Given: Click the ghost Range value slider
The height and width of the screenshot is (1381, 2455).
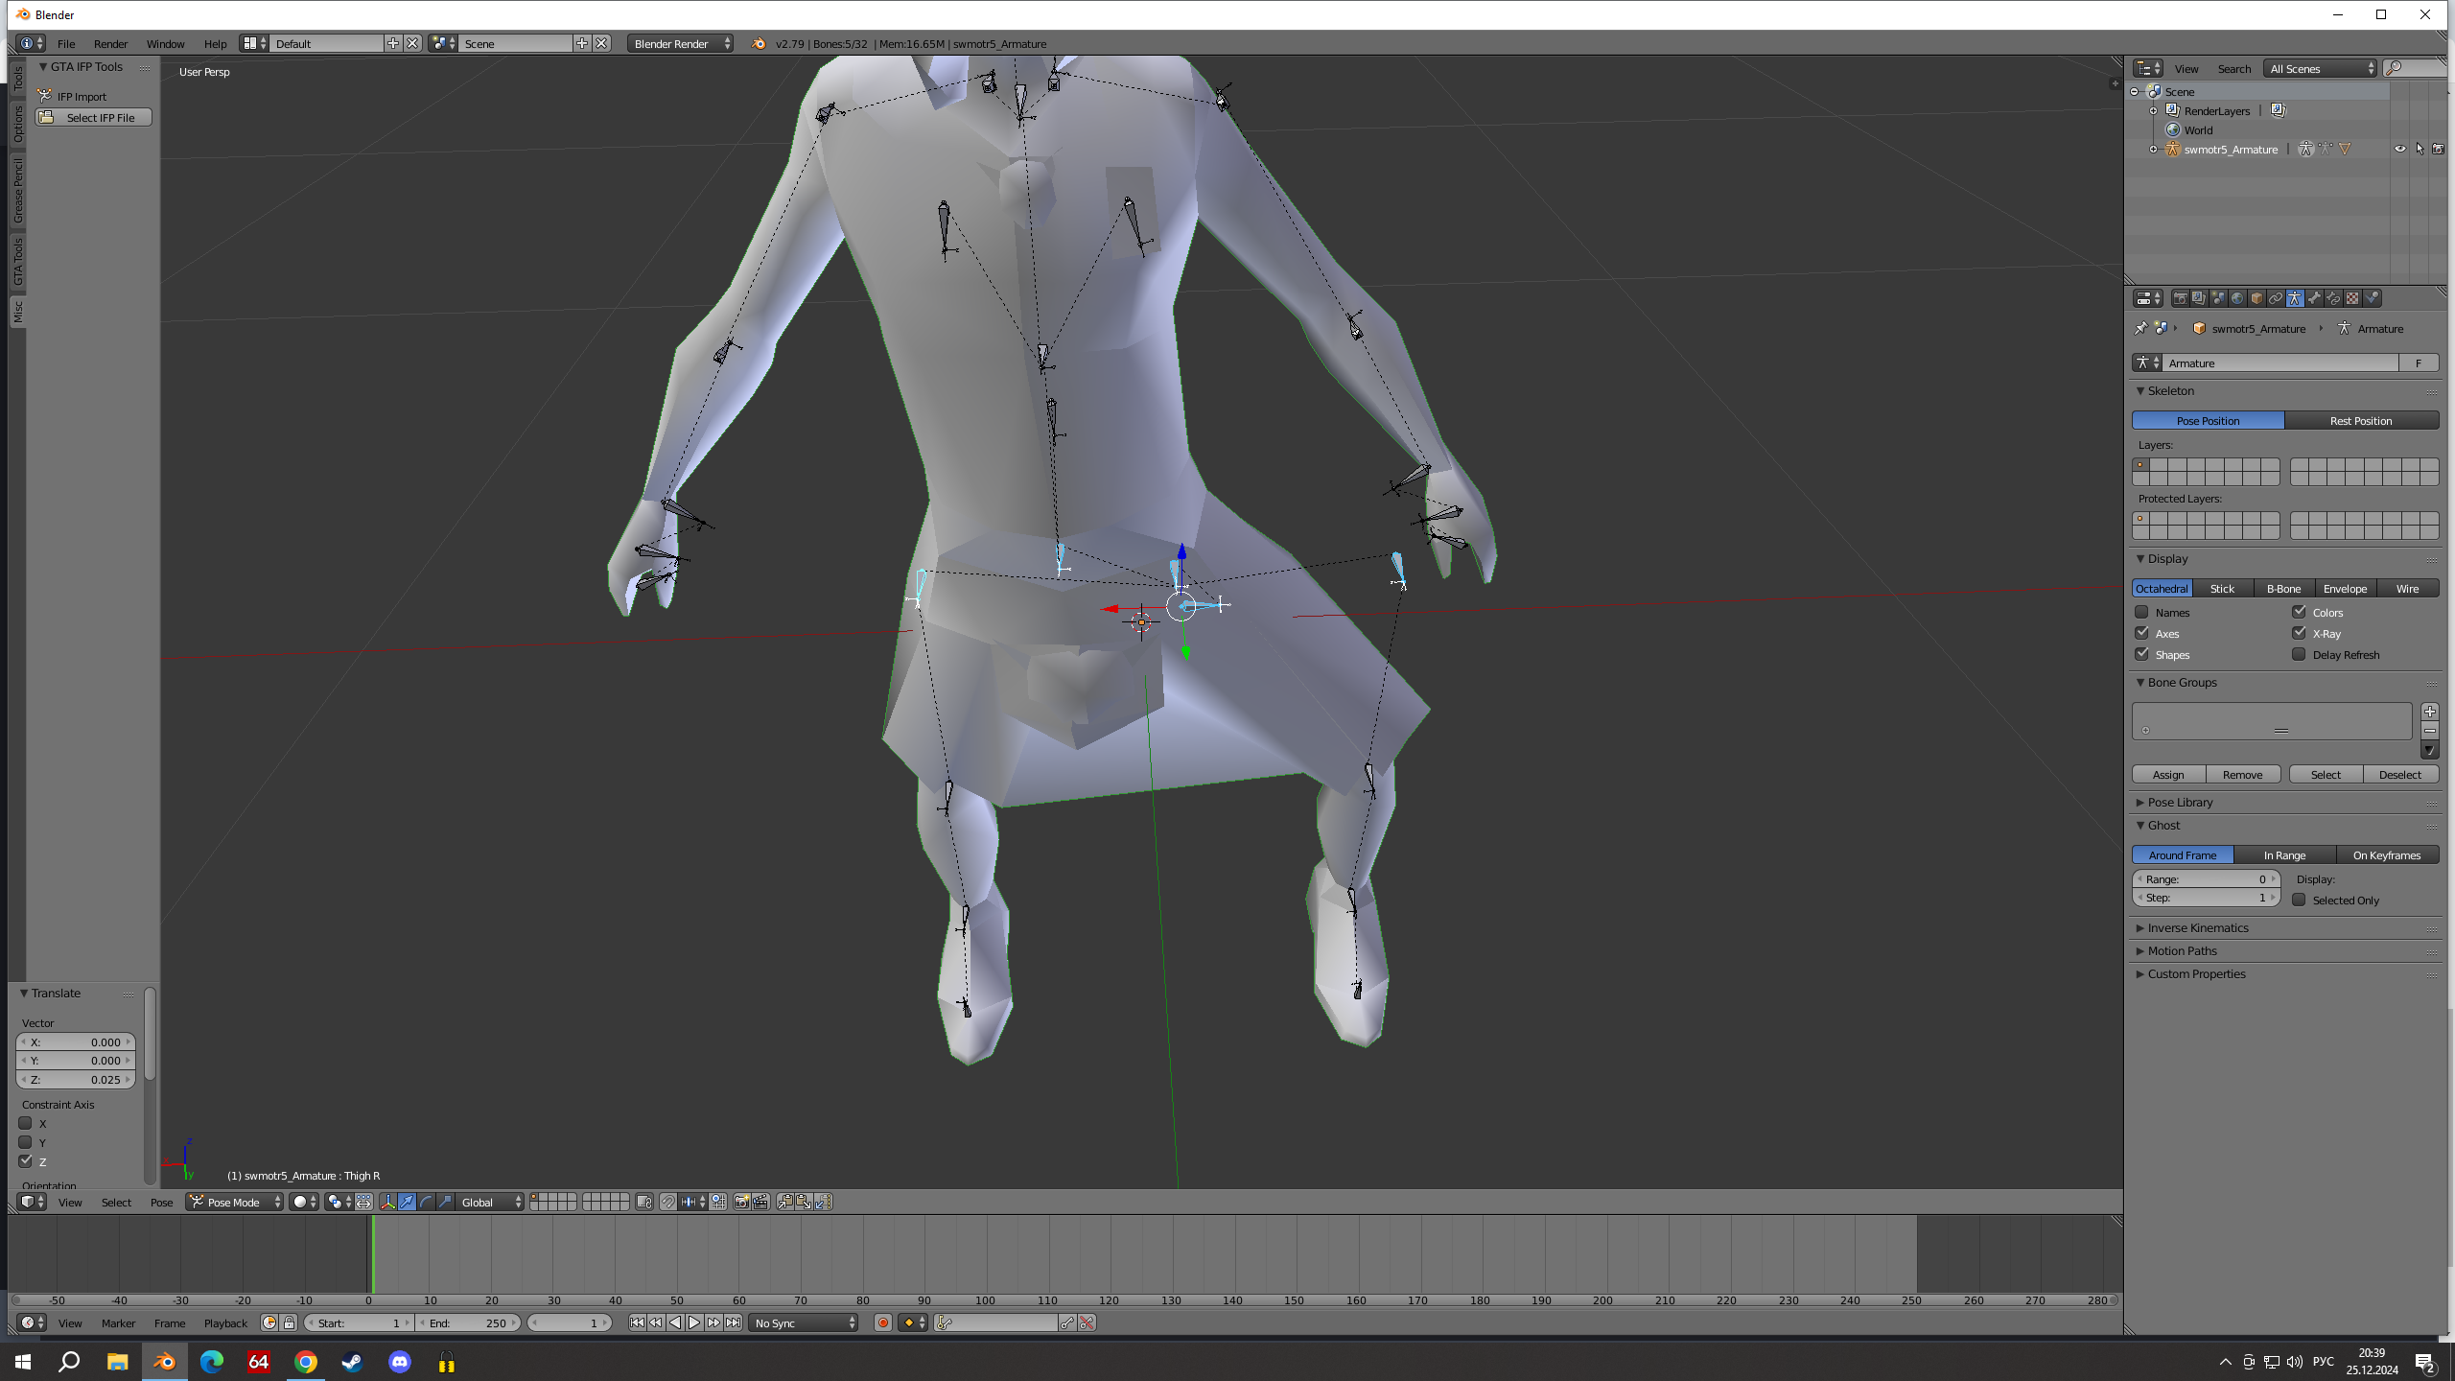Looking at the screenshot, I should [x=2205, y=878].
